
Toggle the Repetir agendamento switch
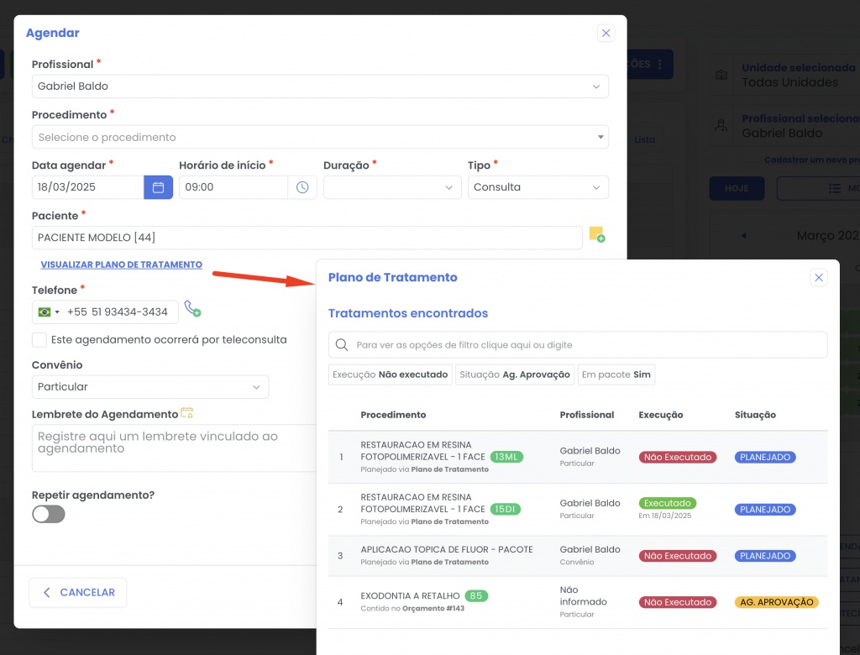click(49, 515)
